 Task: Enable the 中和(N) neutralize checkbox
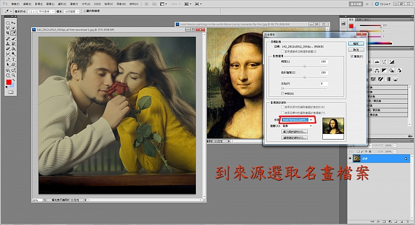(282, 93)
